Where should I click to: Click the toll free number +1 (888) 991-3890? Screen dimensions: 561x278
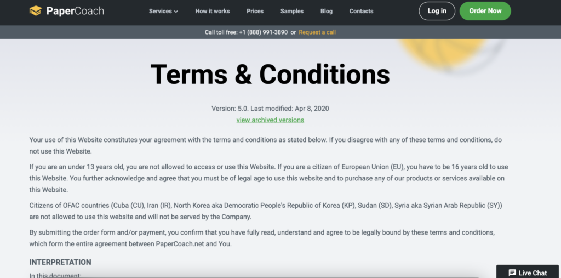pos(264,32)
